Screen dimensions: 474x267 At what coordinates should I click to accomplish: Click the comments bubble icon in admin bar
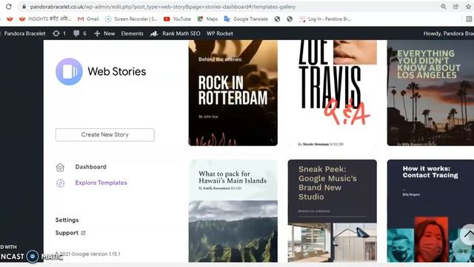[x=76, y=33]
